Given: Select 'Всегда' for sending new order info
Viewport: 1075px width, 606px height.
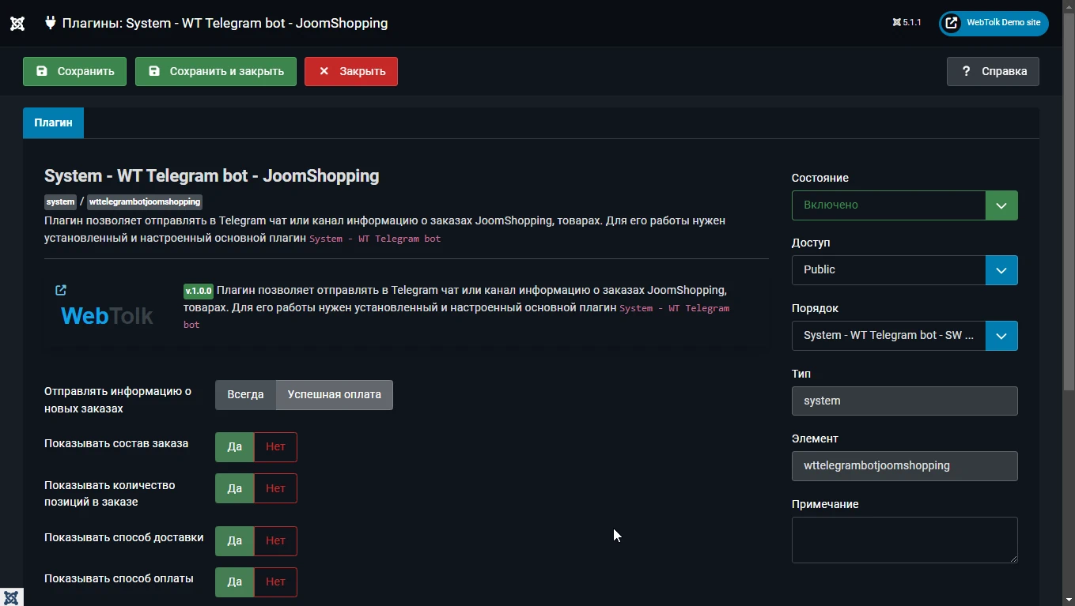Looking at the screenshot, I should [x=245, y=395].
